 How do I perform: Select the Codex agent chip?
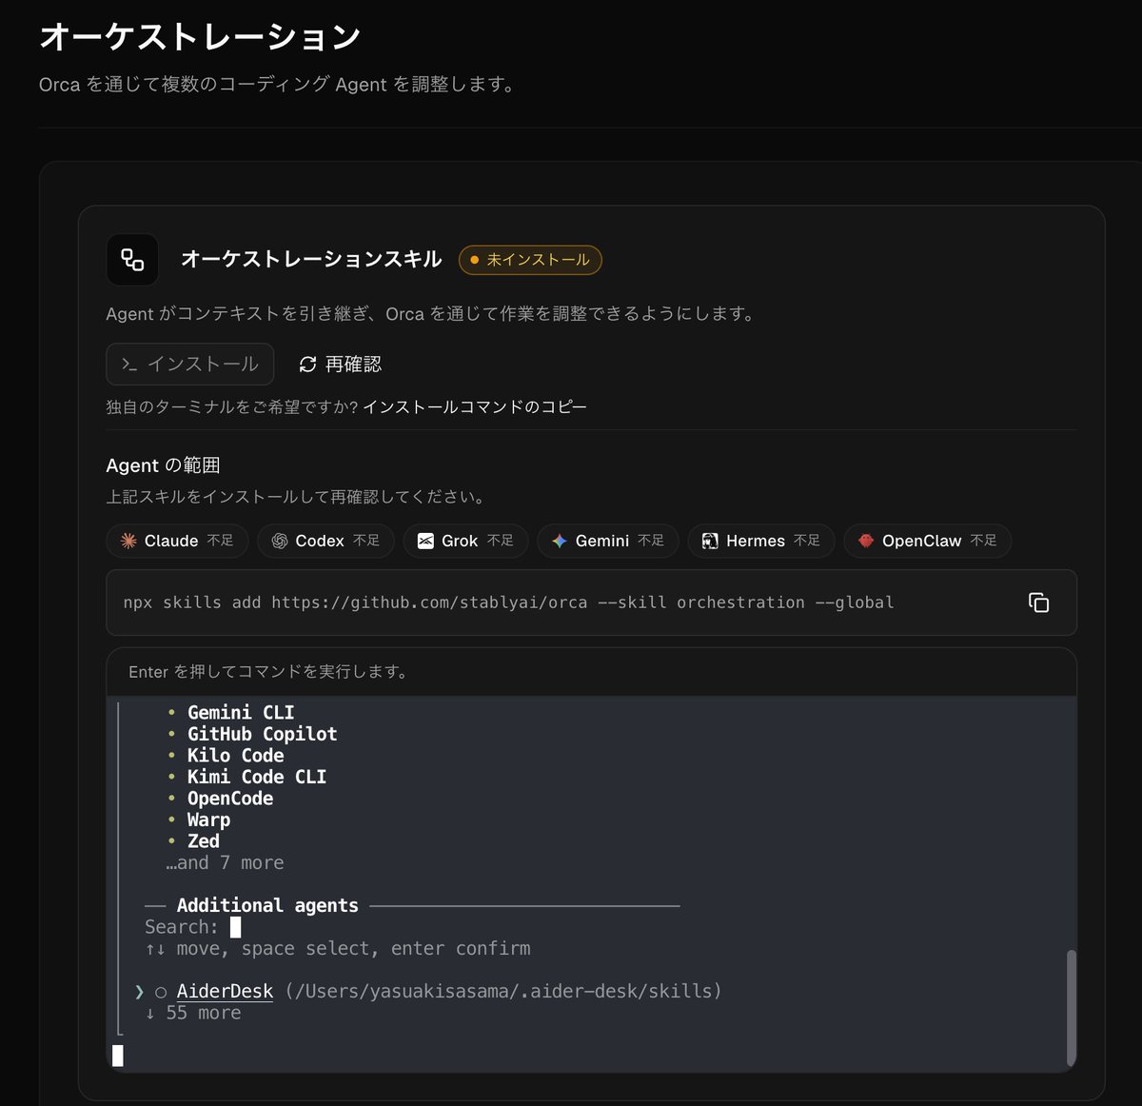point(325,541)
